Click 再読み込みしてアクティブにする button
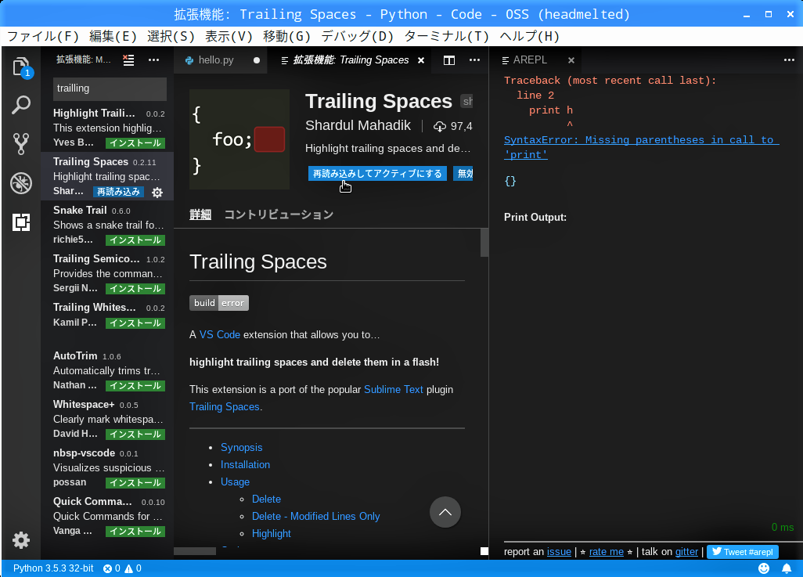 [377, 174]
